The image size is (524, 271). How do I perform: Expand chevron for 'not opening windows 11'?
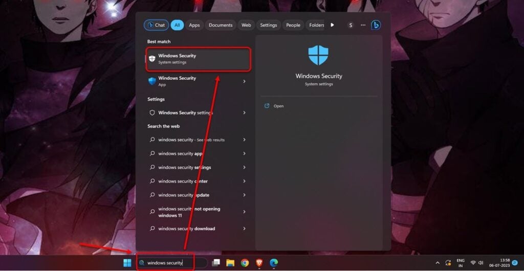pyautogui.click(x=244, y=212)
